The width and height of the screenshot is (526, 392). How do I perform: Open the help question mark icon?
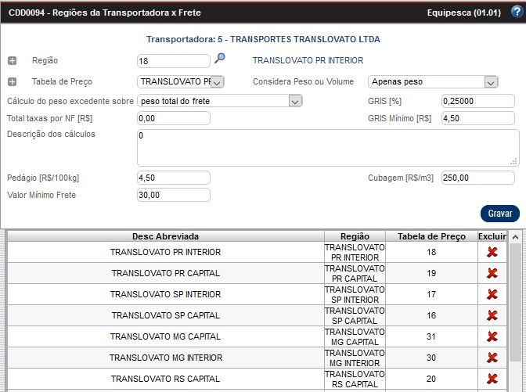click(517, 12)
